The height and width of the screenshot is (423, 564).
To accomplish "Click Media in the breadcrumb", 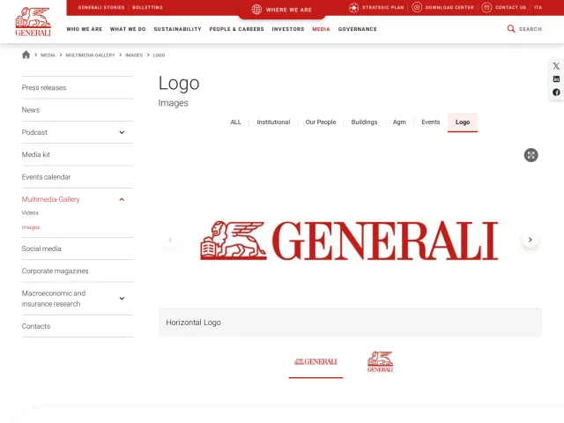I will (48, 55).
